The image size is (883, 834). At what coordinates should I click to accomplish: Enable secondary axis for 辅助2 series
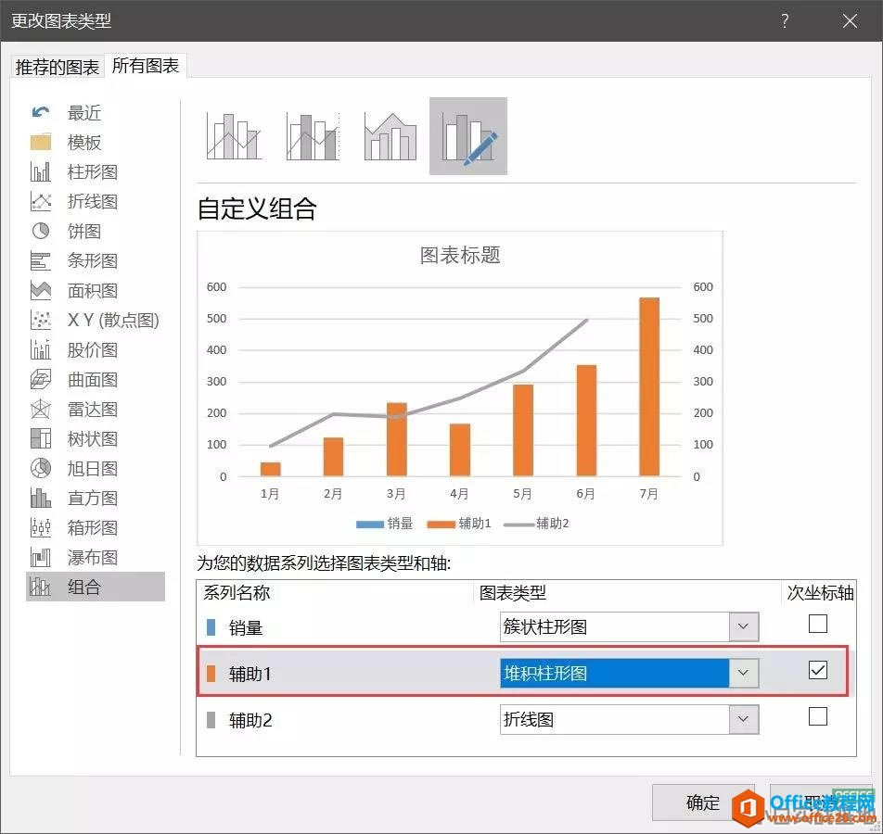817,716
